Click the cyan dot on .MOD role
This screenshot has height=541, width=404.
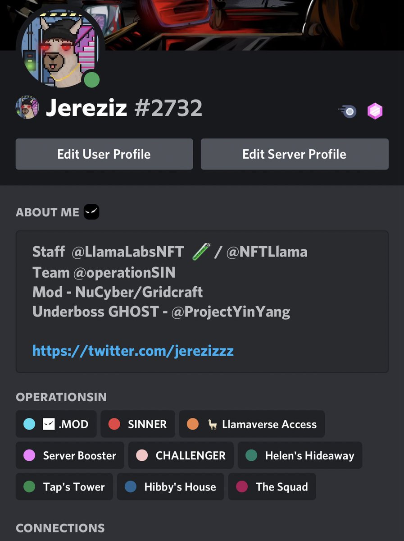pyautogui.click(x=29, y=424)
